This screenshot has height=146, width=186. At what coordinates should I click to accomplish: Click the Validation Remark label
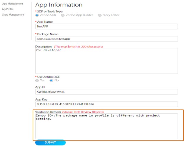[x=48, y=112]
